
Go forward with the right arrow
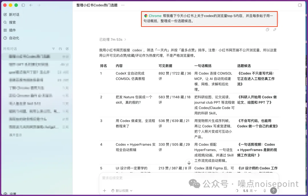coord(39,5)
